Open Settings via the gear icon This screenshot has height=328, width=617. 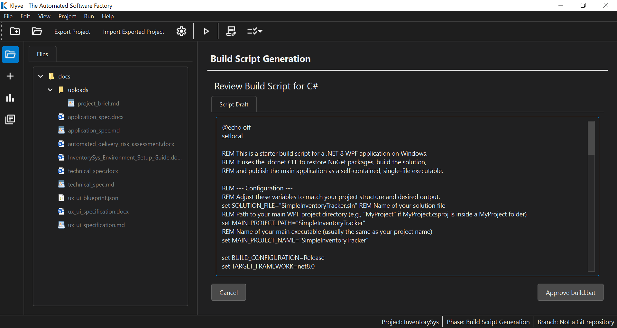point(181,31)
